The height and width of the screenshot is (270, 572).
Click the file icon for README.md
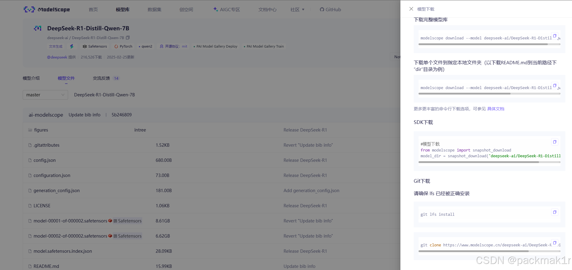[x=30, y=266]
